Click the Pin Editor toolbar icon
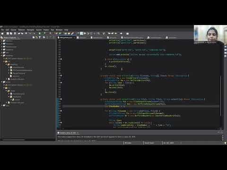 click(x=128, y=34)
